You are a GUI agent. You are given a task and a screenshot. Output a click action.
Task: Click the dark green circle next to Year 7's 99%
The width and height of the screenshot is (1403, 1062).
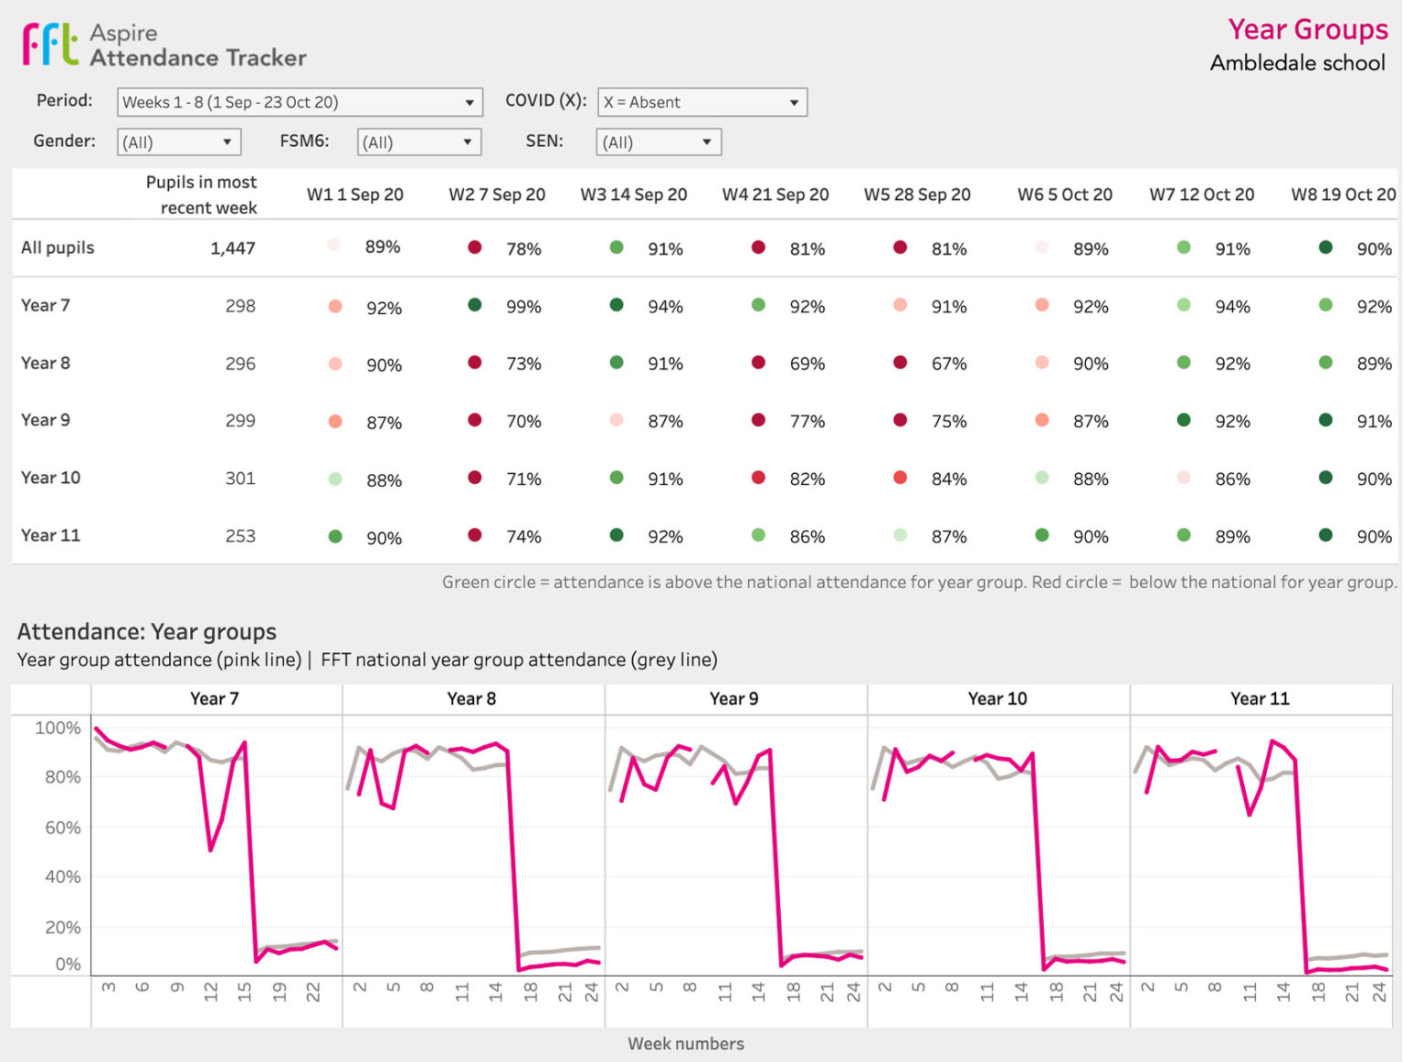[x=475, y=306]
